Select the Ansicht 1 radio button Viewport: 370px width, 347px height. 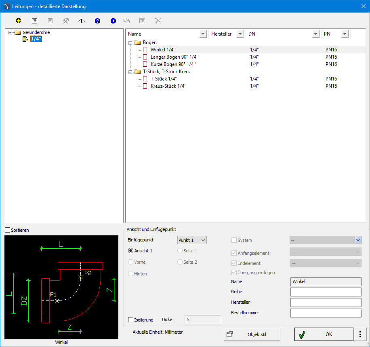click(x=130, y=251)
